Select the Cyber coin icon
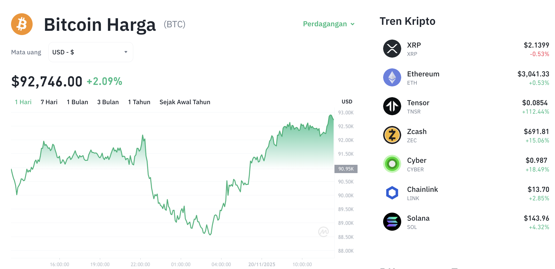 pyautogui.click(x=392, y=164)
